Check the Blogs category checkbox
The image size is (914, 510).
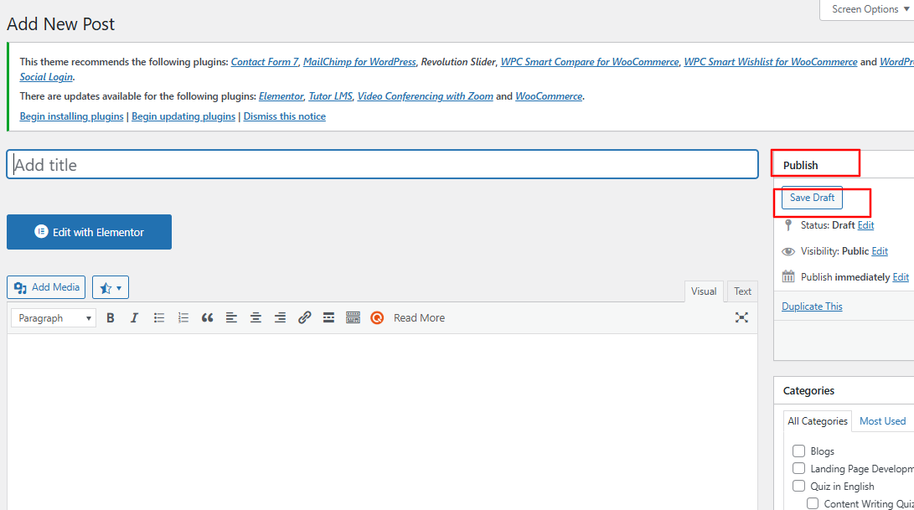tap(798, 451)
